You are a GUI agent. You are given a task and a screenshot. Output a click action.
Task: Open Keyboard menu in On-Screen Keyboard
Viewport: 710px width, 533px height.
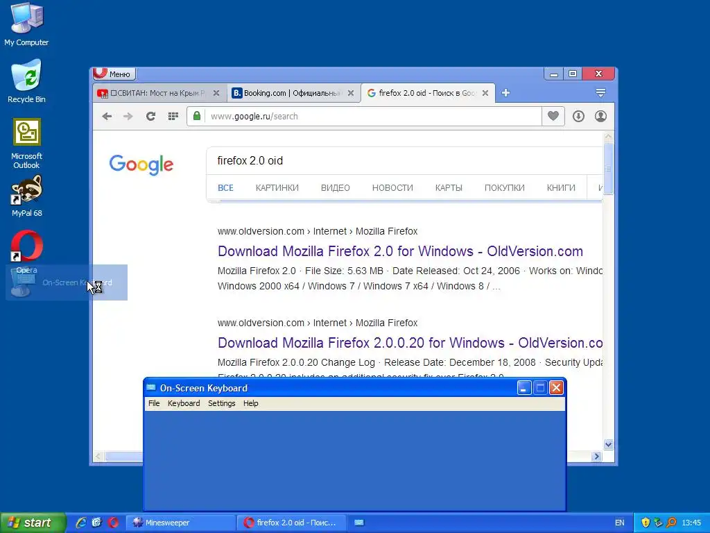184,403
